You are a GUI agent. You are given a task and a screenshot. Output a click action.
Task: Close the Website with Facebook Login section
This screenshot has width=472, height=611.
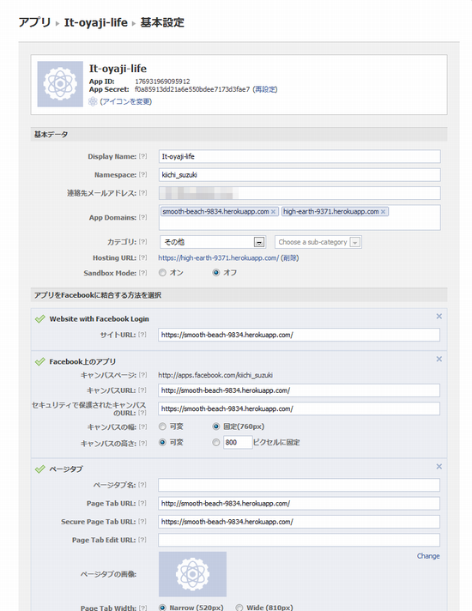(x=439, y=316)
